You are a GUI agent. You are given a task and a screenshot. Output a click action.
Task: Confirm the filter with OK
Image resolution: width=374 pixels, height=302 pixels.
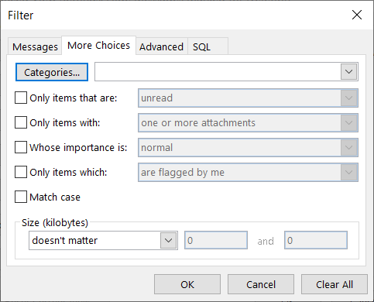click(x=187, y=284)
